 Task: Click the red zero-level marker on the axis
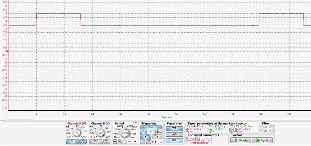(7, 51)
